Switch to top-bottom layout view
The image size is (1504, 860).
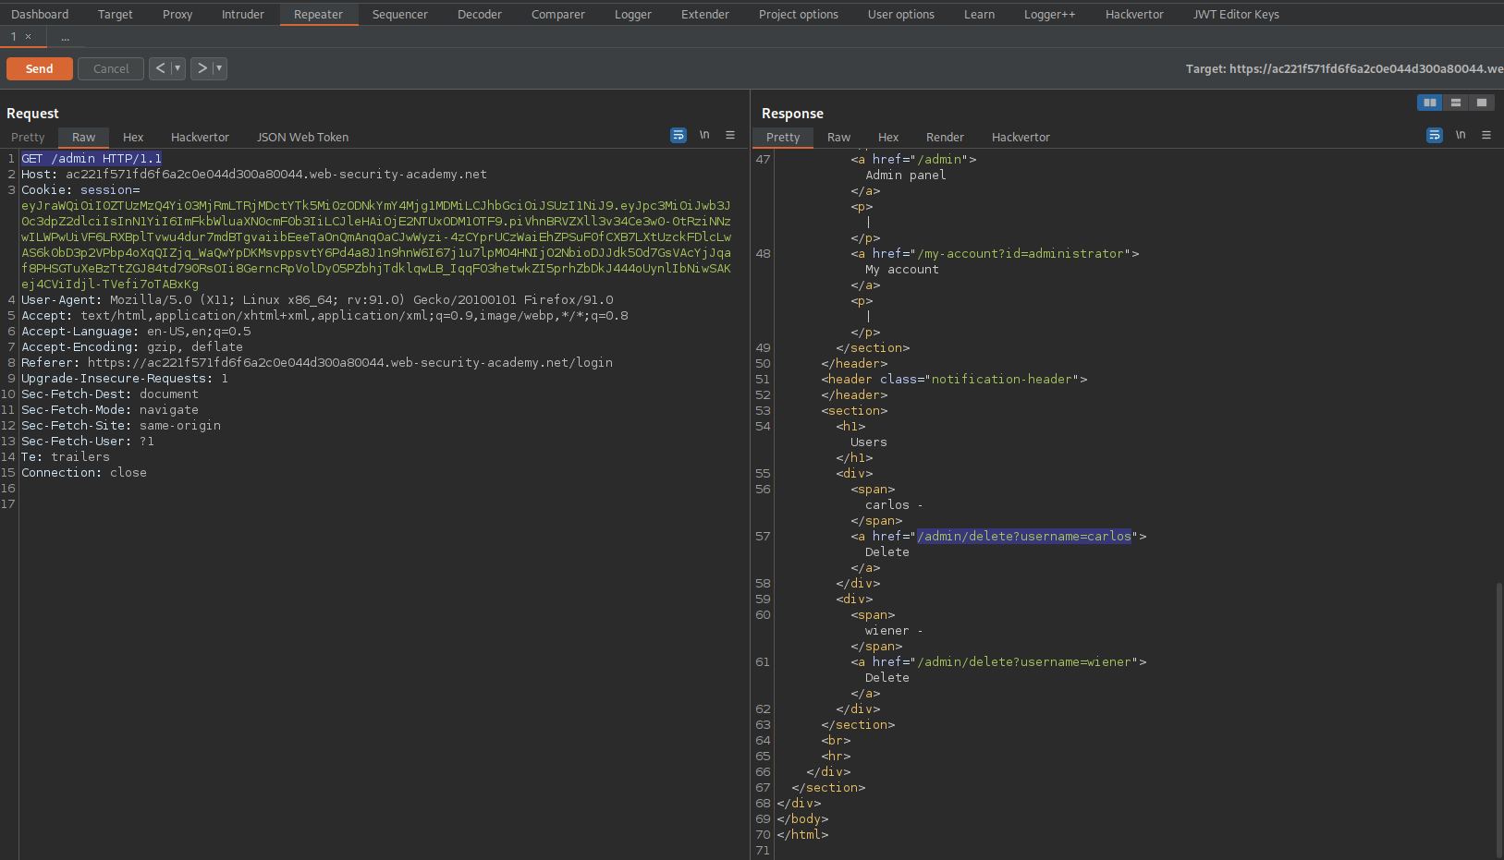pos(1456,103)
